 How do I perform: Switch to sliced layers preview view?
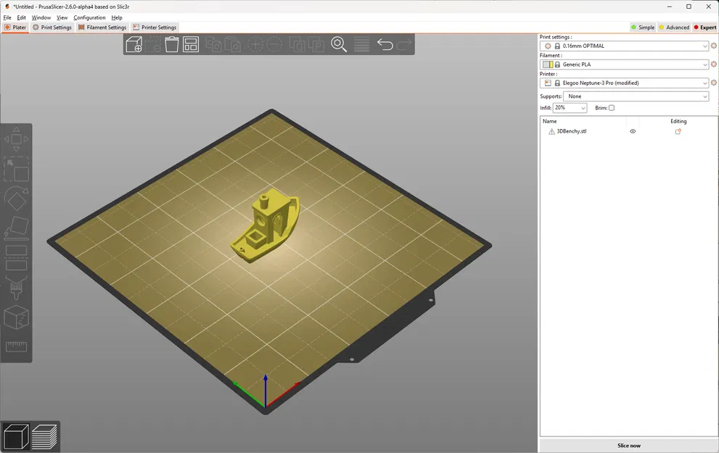click(44, 436)
